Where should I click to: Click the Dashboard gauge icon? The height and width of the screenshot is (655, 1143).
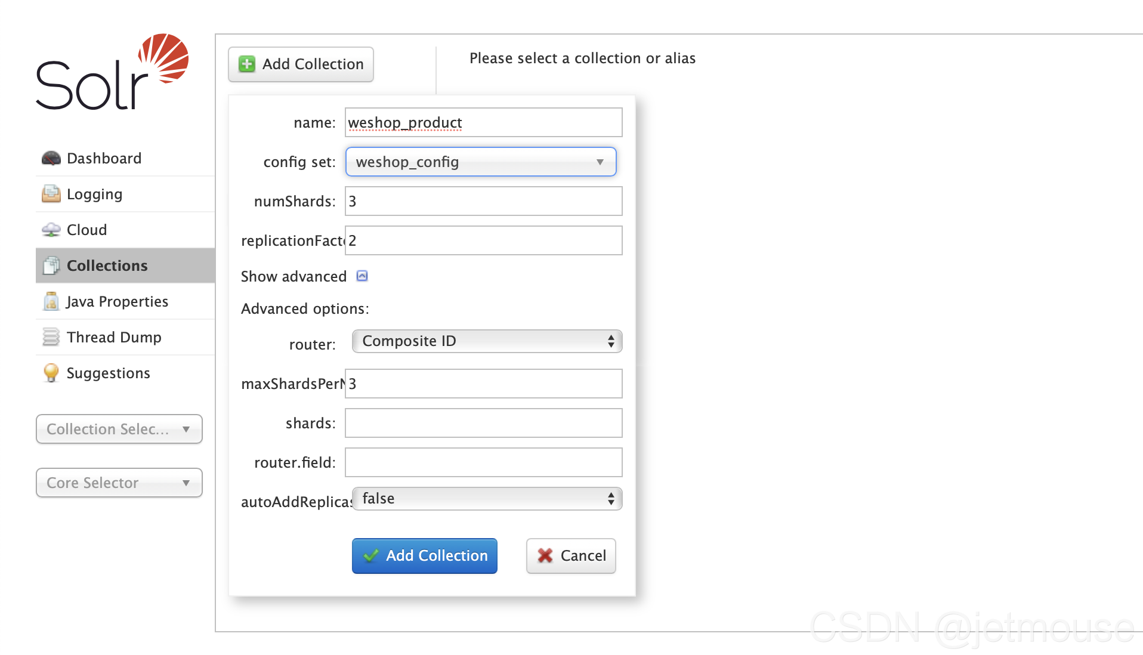[51, 158]
